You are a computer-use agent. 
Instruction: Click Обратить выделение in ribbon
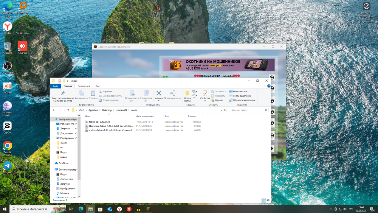click(x=242, y=100)
